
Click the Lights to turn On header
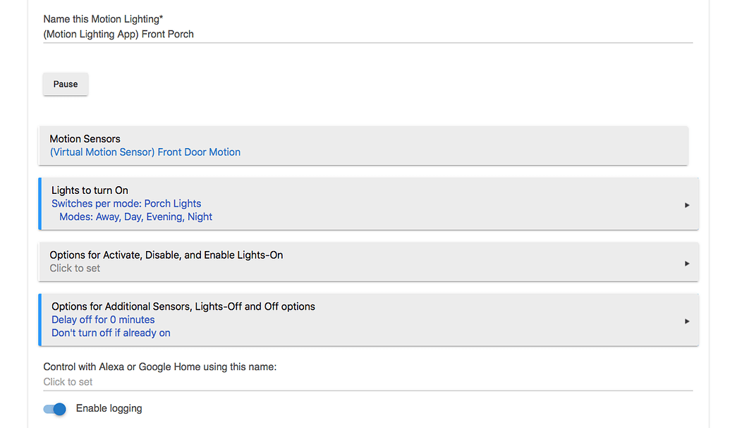coord(90,190)
